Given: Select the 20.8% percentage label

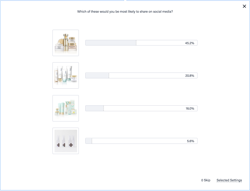Looking at the screenshot, I should [x=190, y=75].
